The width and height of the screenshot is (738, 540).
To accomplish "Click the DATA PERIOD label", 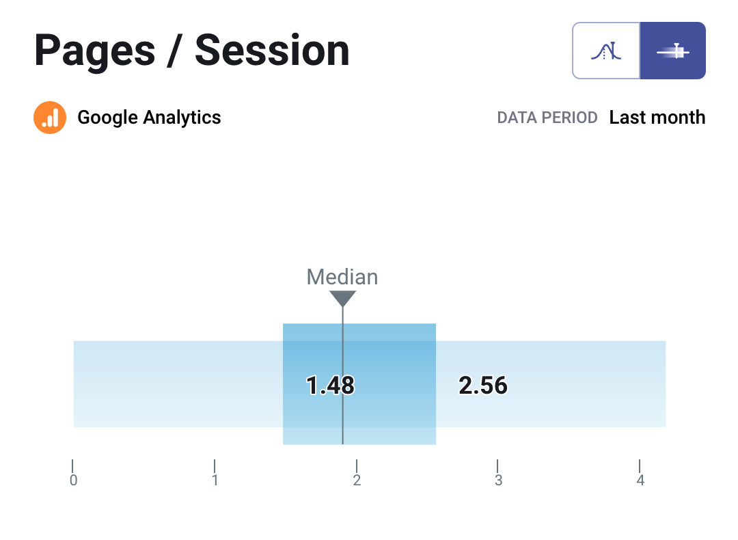I will pos(547,118).
